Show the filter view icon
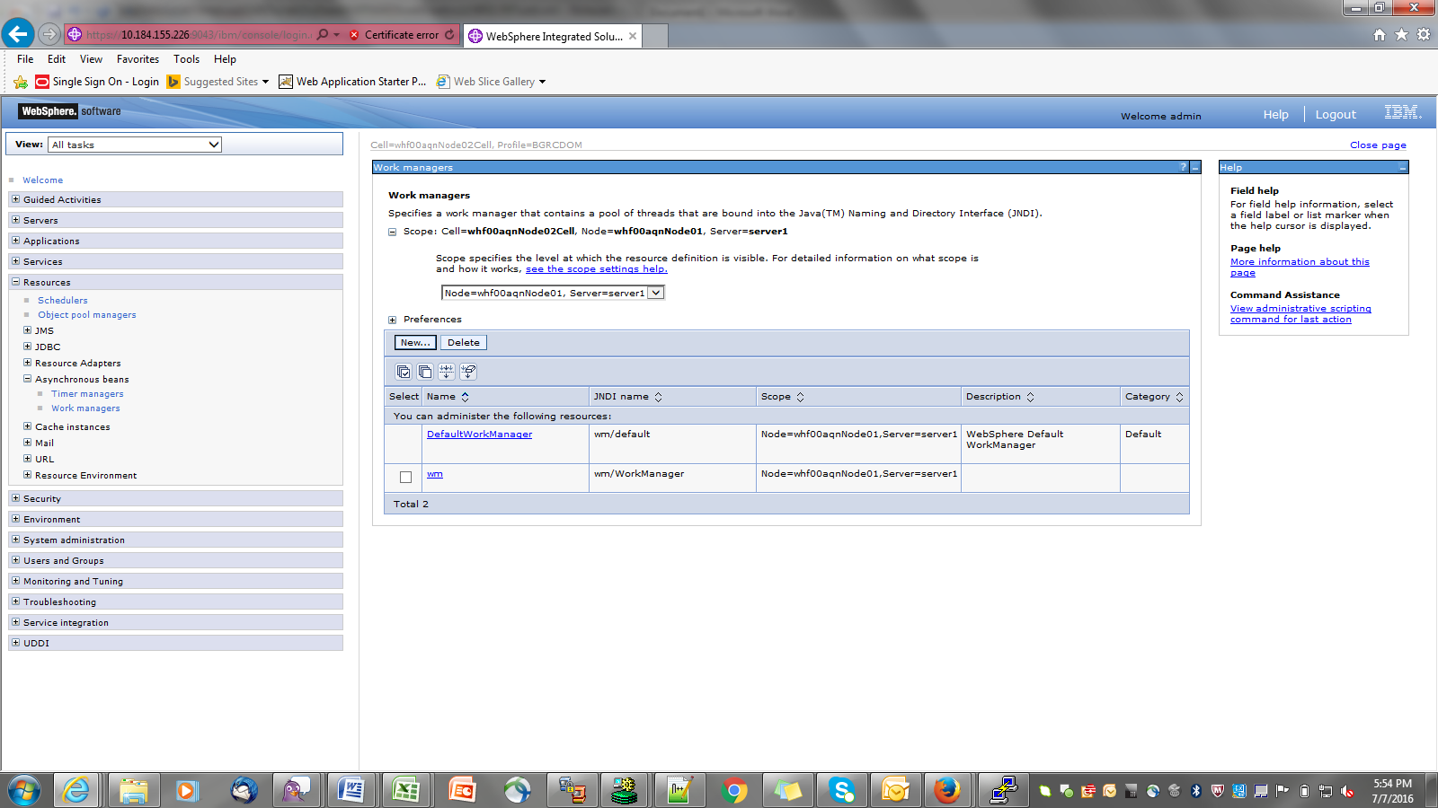Screen dimensions: 1438x808 coord(447,372)
